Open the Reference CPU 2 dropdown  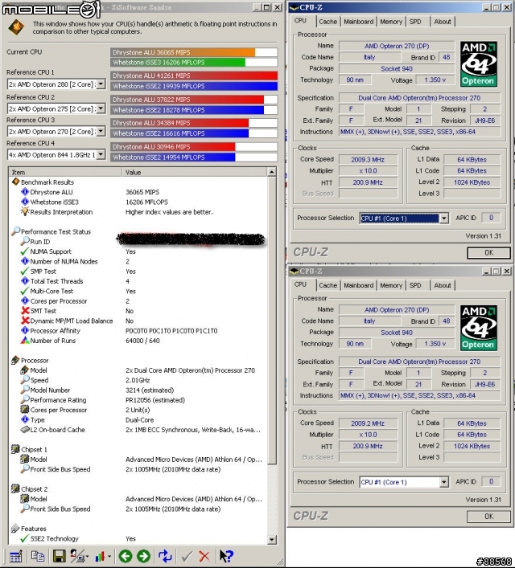101,108
